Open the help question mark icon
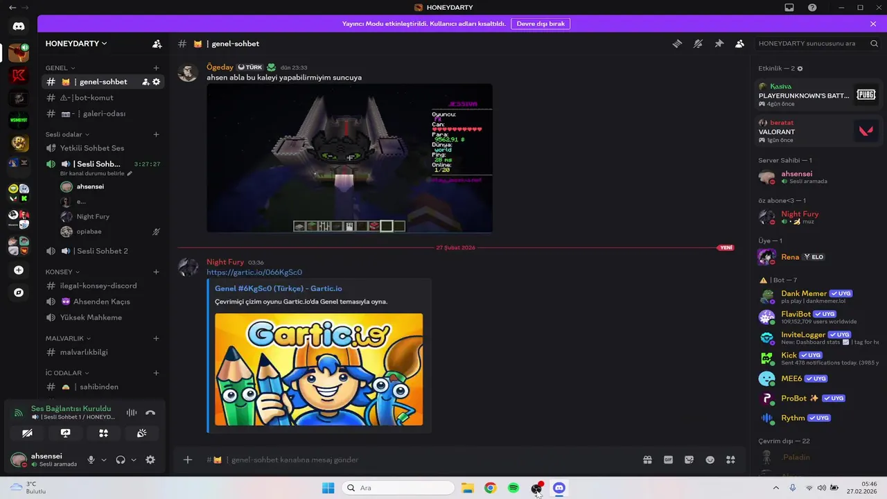887x499 pixels. pos(812,8)
